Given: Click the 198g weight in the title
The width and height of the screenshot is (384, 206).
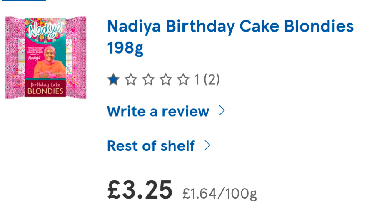Looking at the screenshot, I should [125, 48].
